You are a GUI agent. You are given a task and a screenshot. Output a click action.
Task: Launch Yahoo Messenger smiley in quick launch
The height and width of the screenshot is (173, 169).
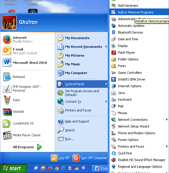click(x=43, y=168)
